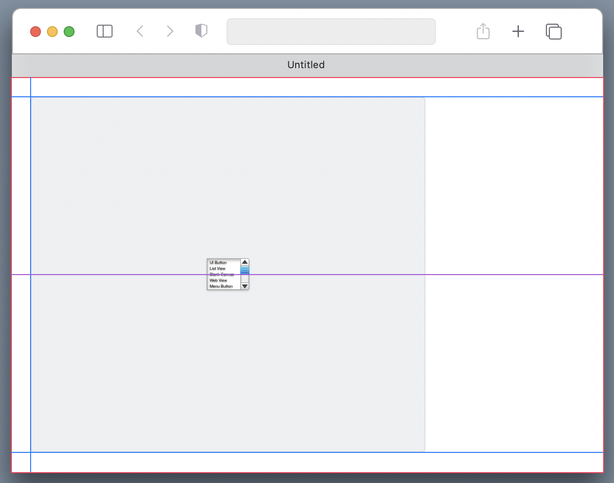Choose Menu Button from the list
Viewport: 614px width, 483px height.
tap(221, 286)
